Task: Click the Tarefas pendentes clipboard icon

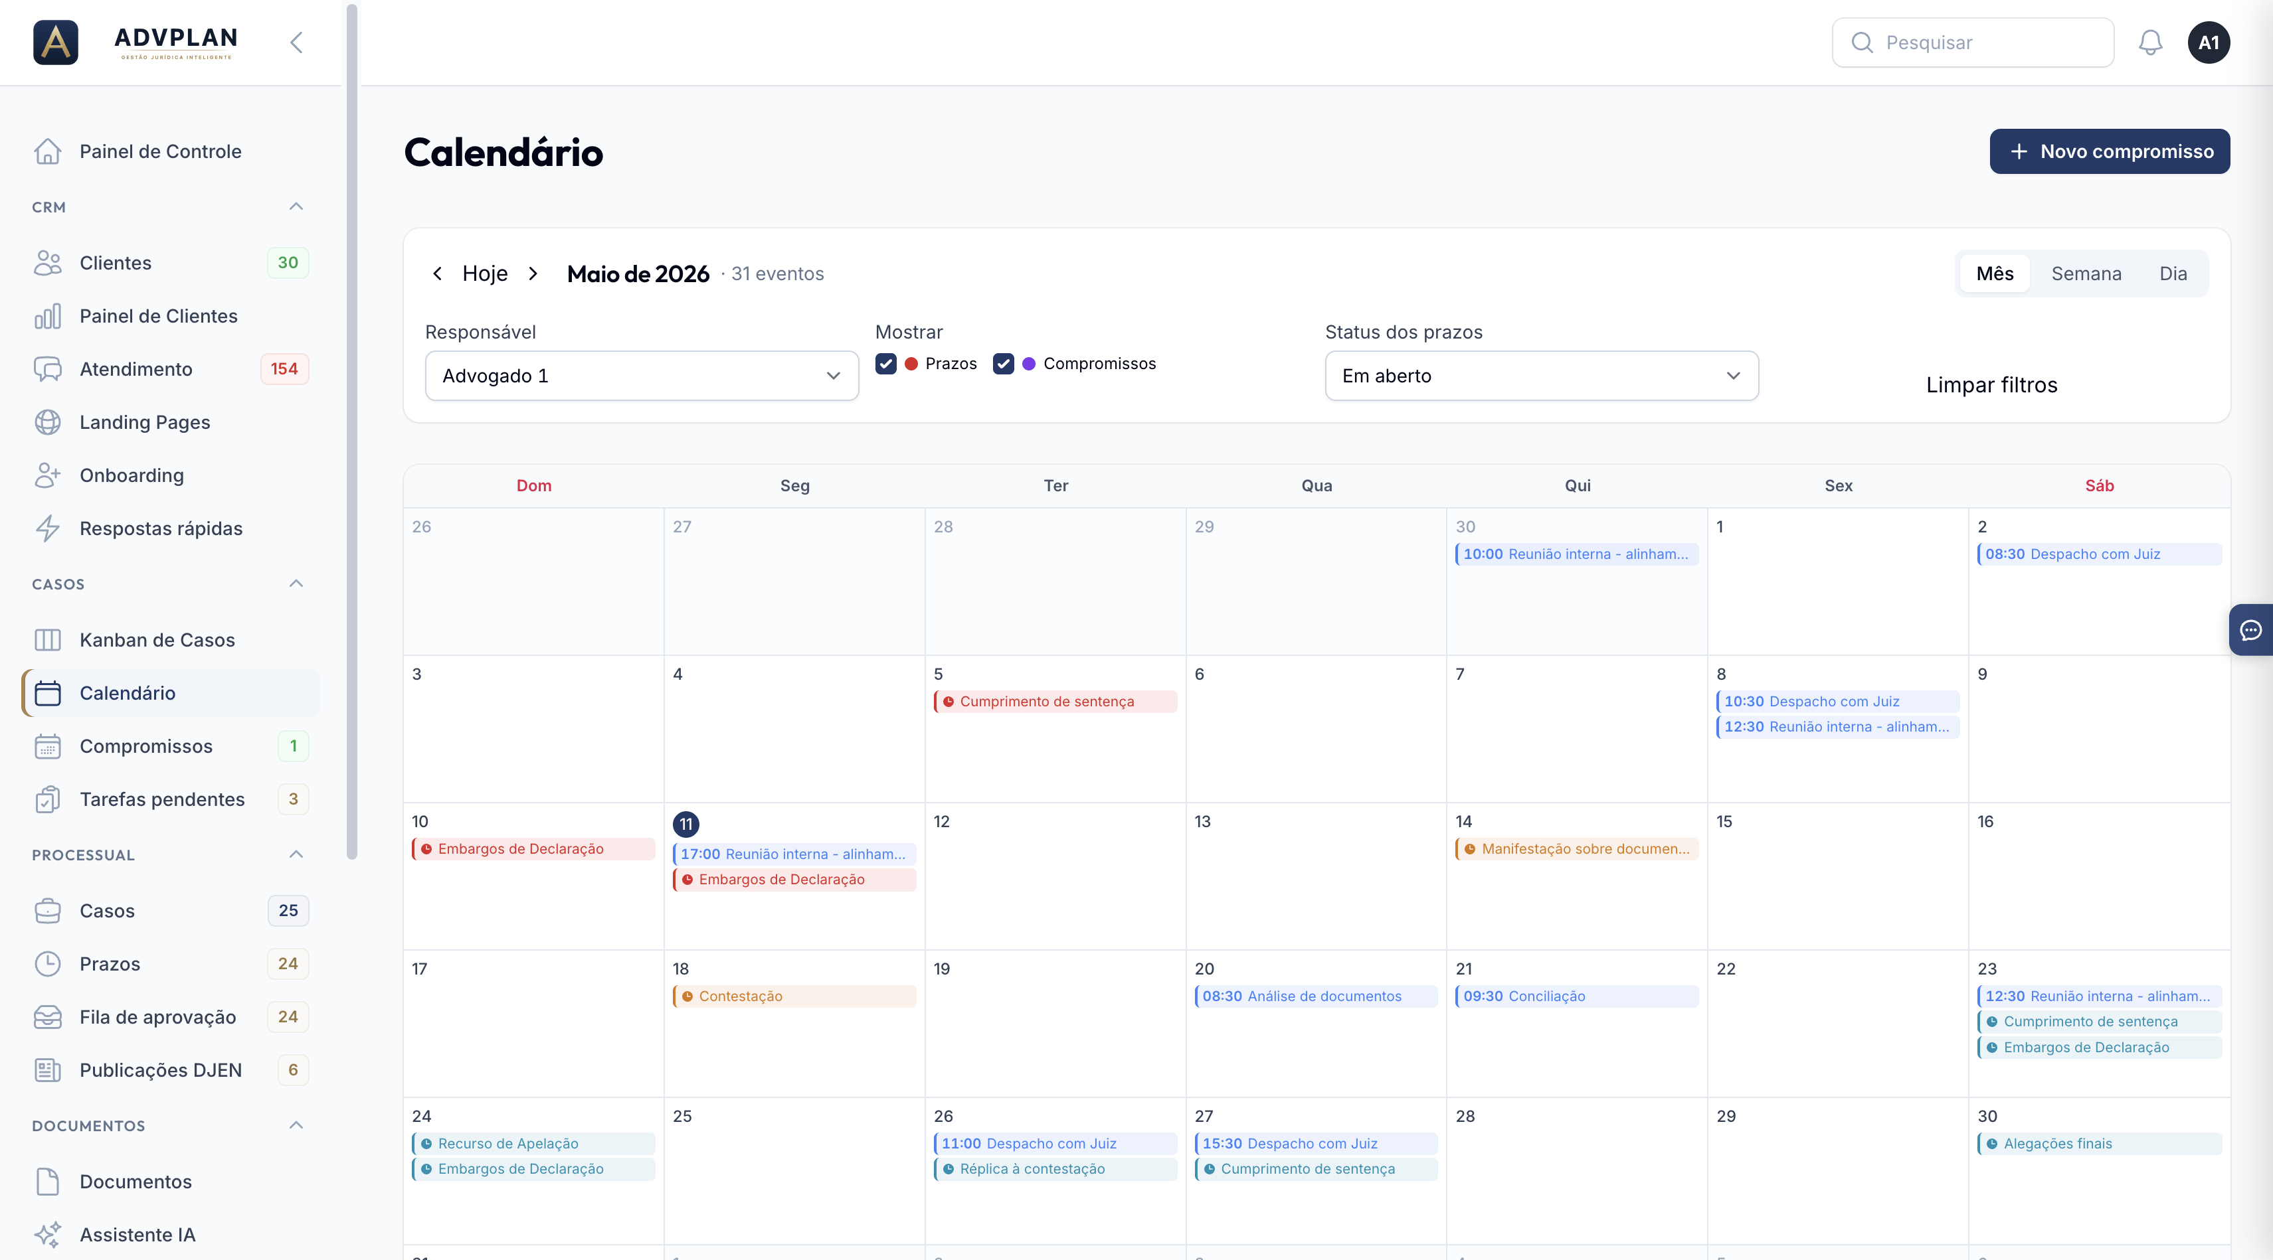Action: [x=48, y=799]
